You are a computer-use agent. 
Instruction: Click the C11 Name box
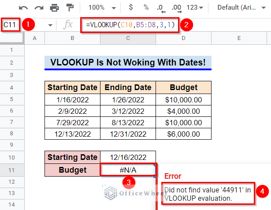[10, 25]
